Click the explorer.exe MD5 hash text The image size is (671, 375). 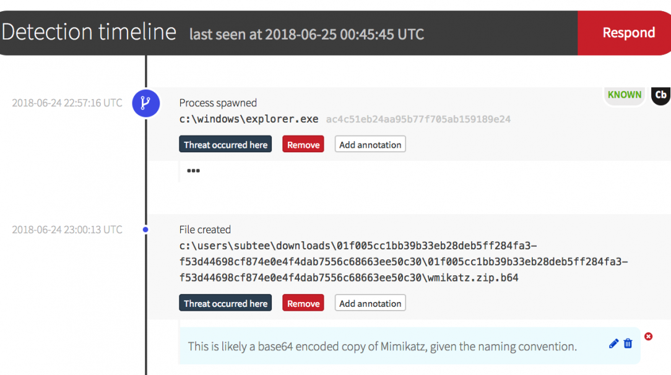(x=418, y=119)
